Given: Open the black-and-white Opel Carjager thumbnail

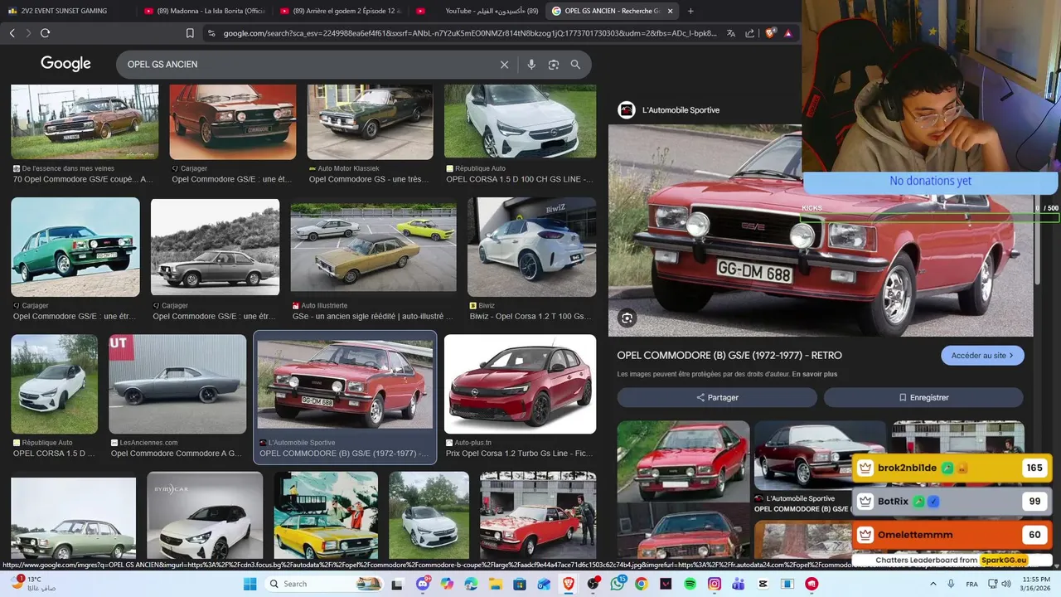Looking at the screenshot, I should 216,247.
